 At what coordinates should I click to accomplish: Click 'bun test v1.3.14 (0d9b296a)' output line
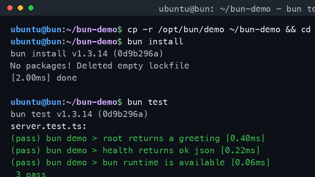[79, 114]
